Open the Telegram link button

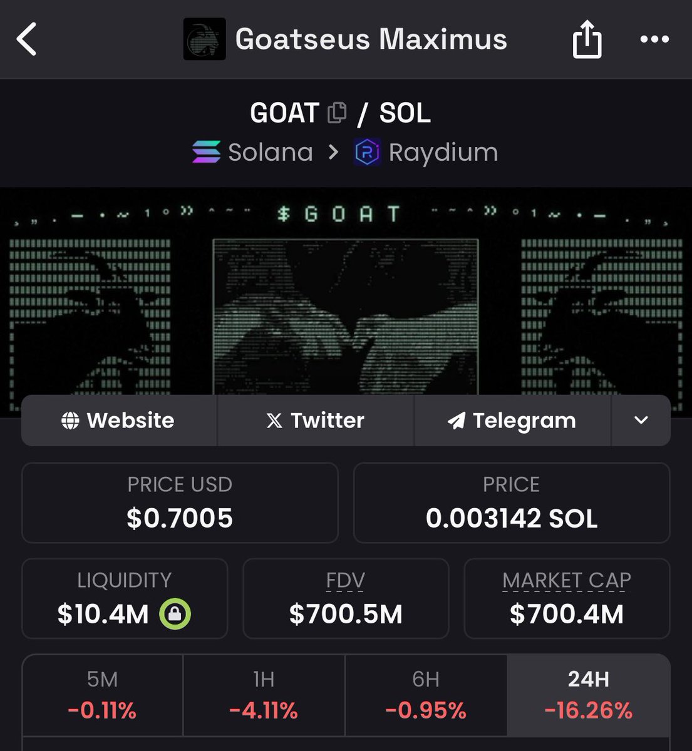tap(512, 421)
